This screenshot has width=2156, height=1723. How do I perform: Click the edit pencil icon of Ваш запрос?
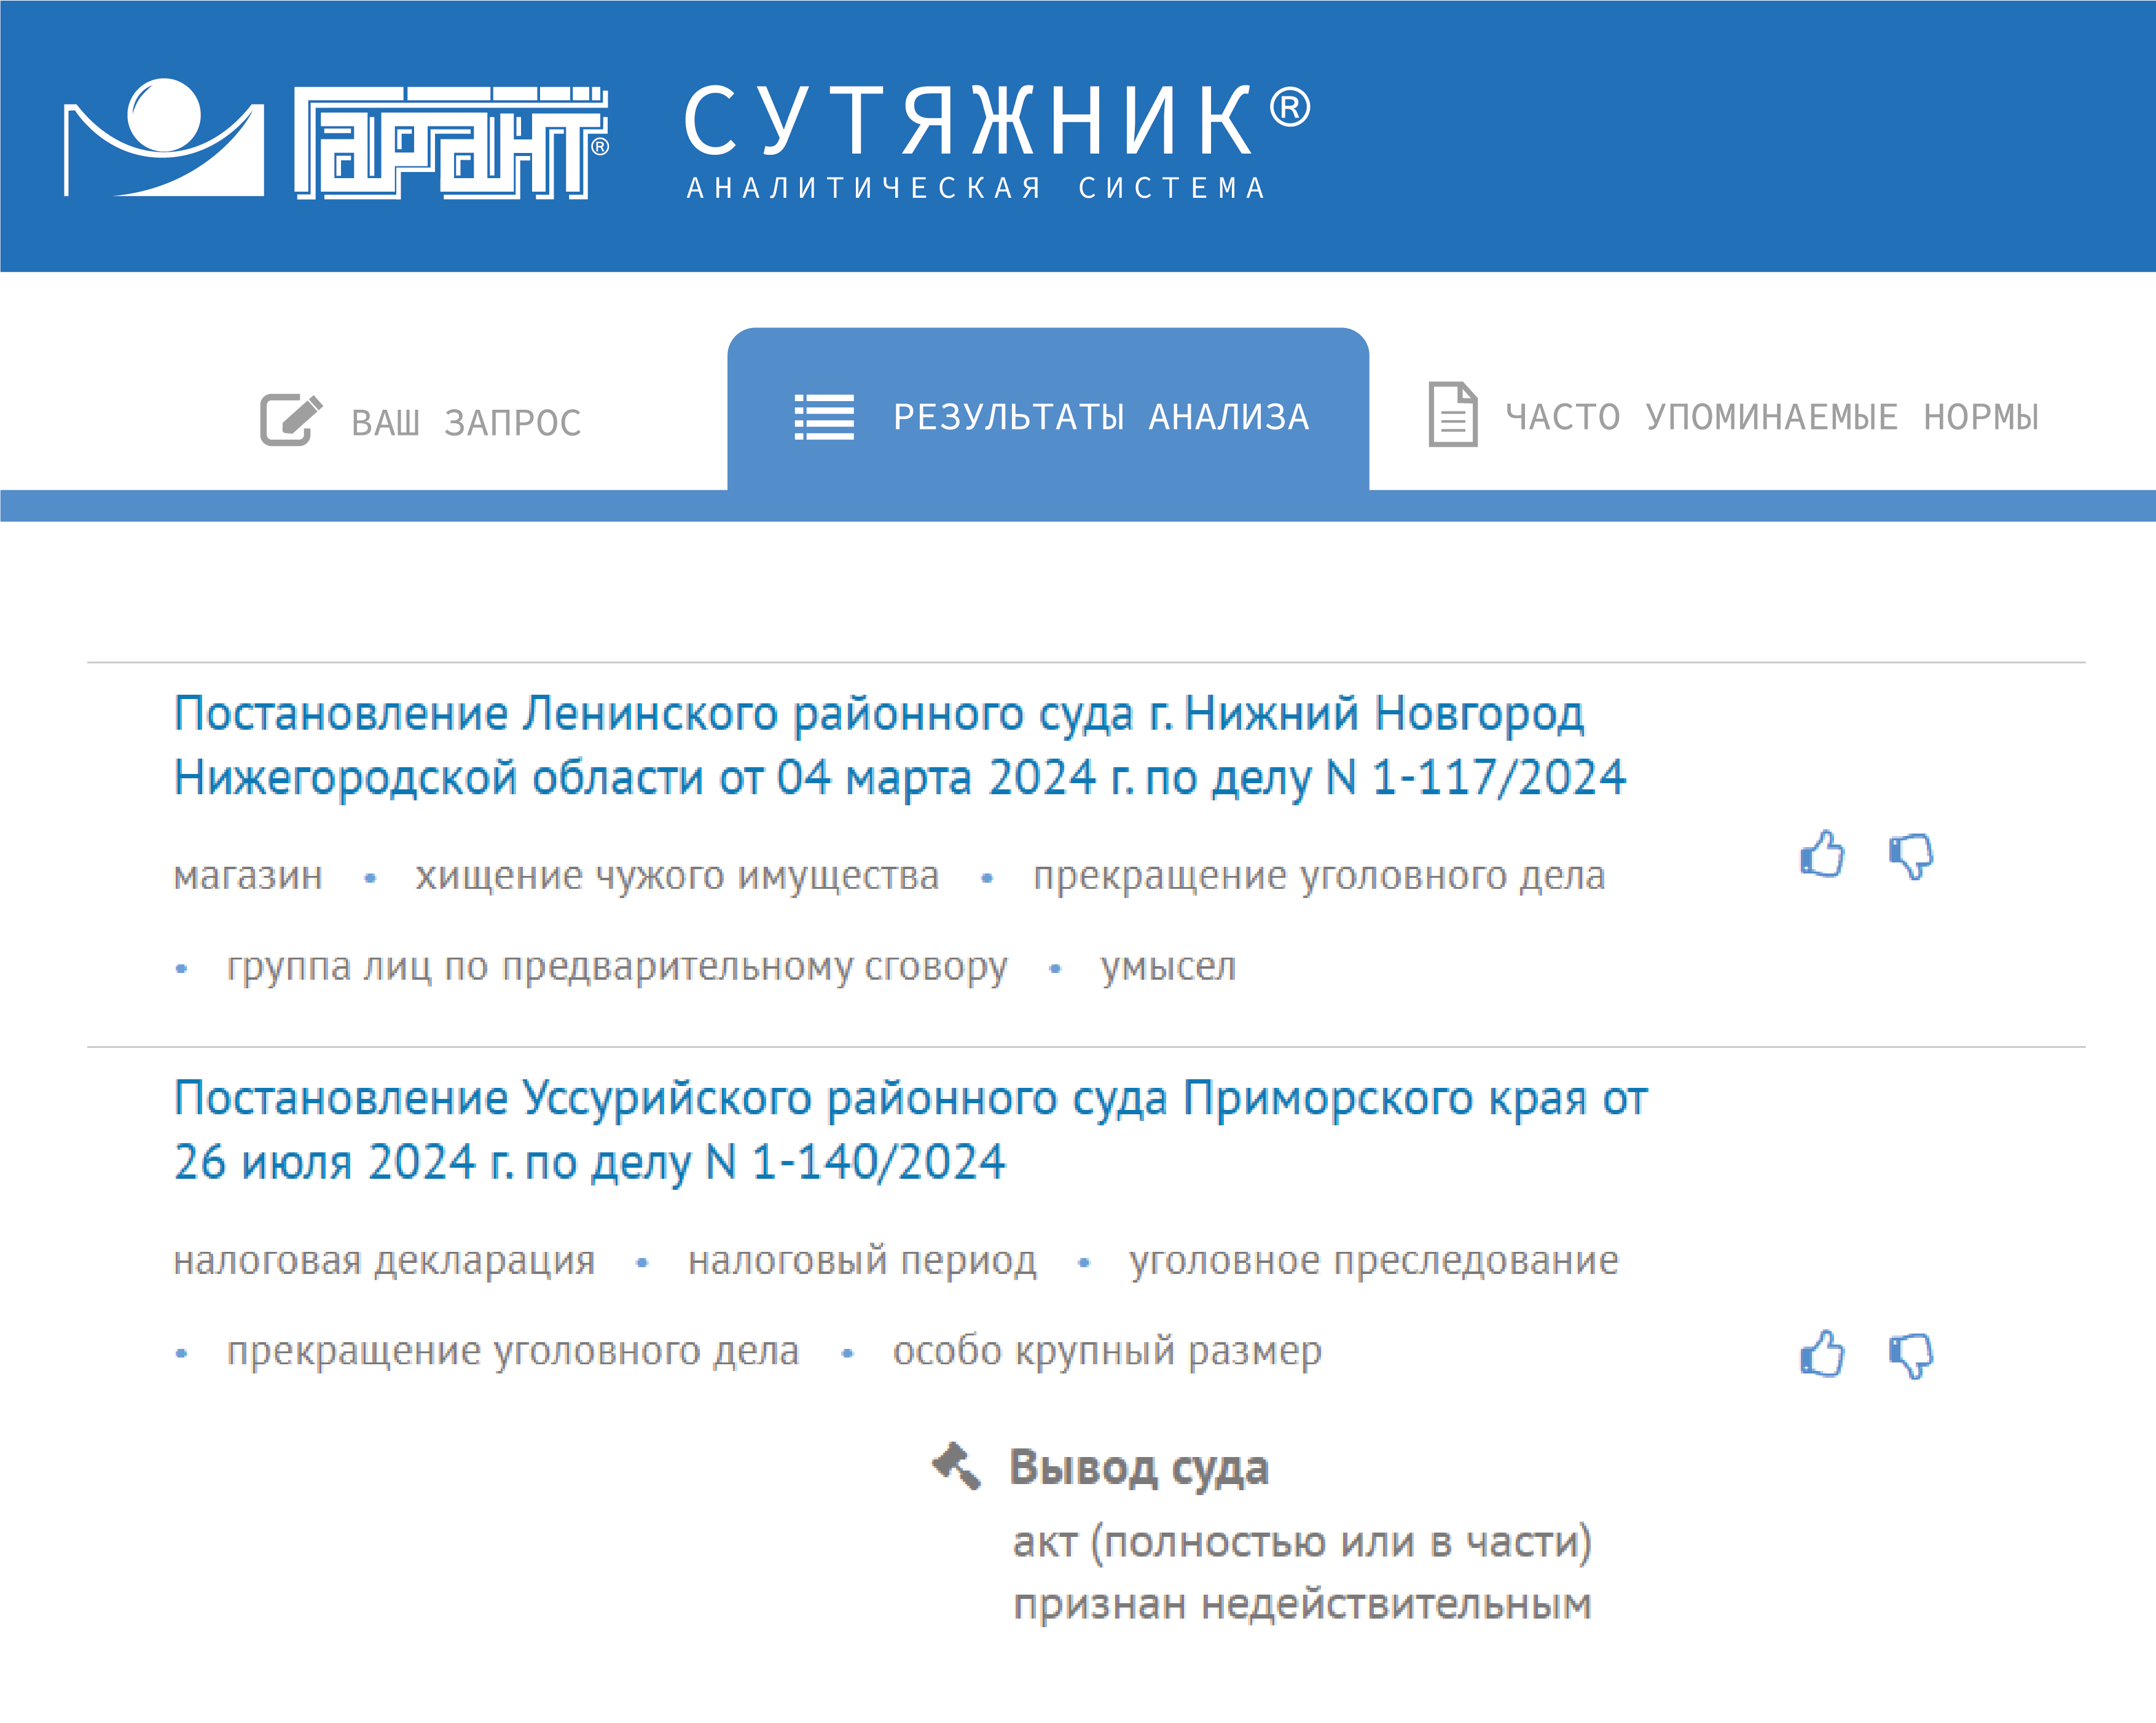291,420
